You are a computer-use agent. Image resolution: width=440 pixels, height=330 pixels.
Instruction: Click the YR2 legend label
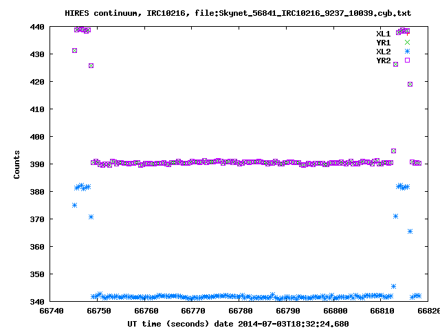384,60
